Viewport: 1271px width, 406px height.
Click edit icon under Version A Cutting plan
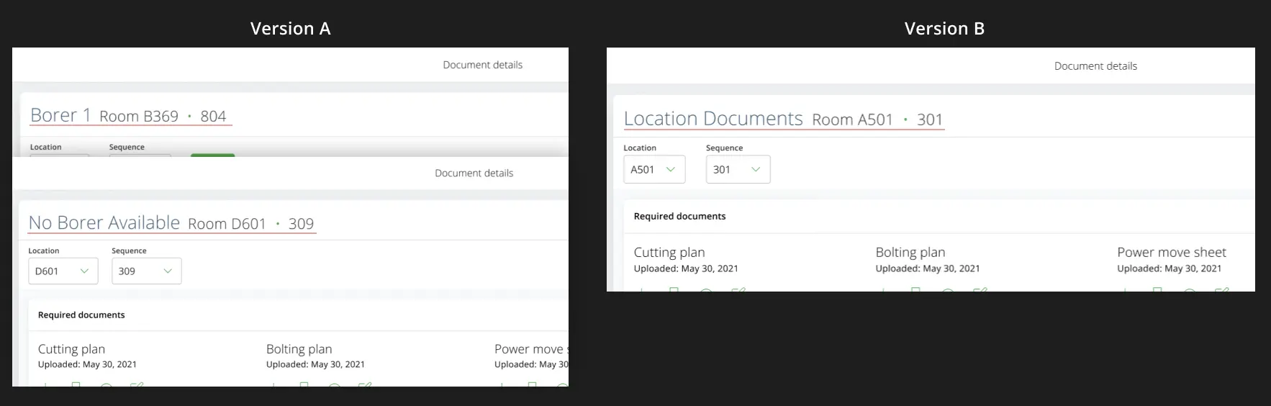pos(137,384)
